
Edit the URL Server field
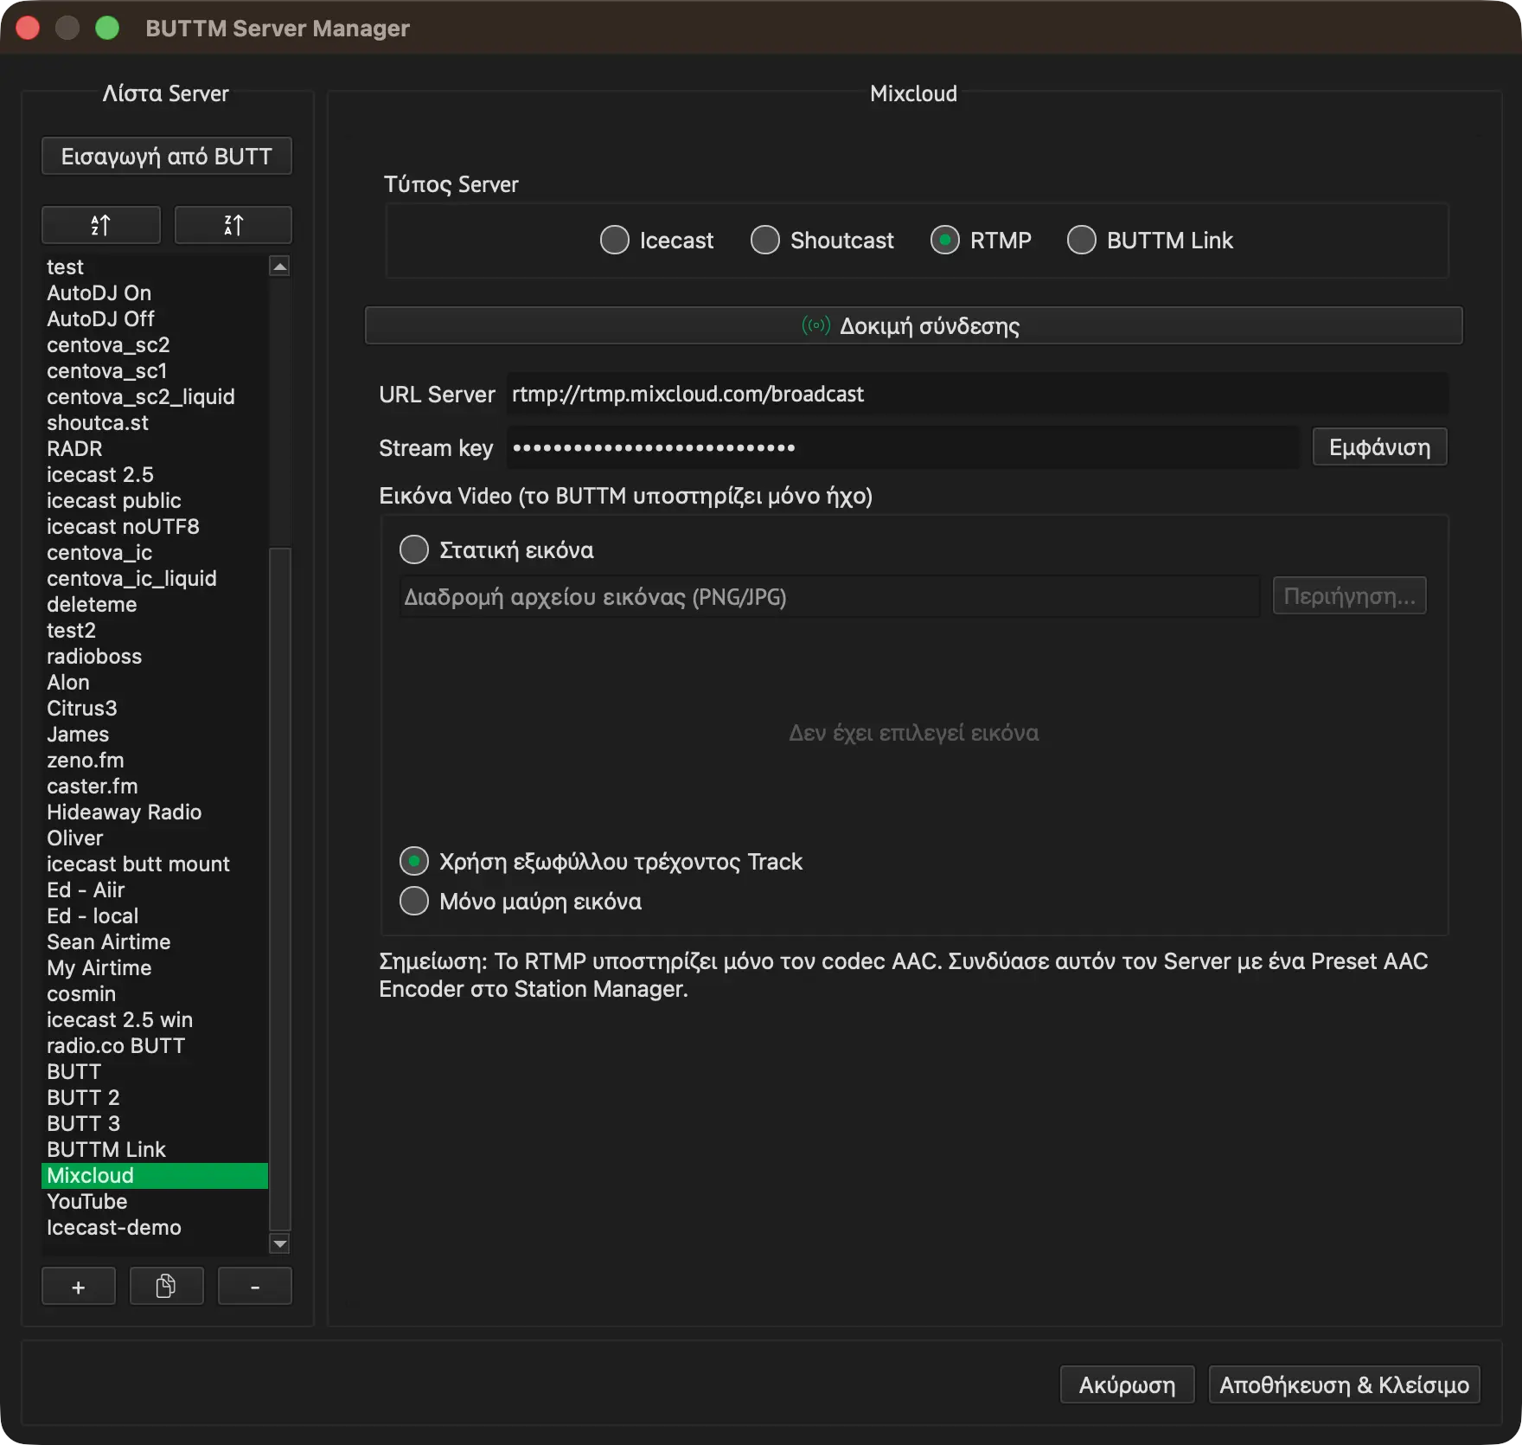pos(977,395)
